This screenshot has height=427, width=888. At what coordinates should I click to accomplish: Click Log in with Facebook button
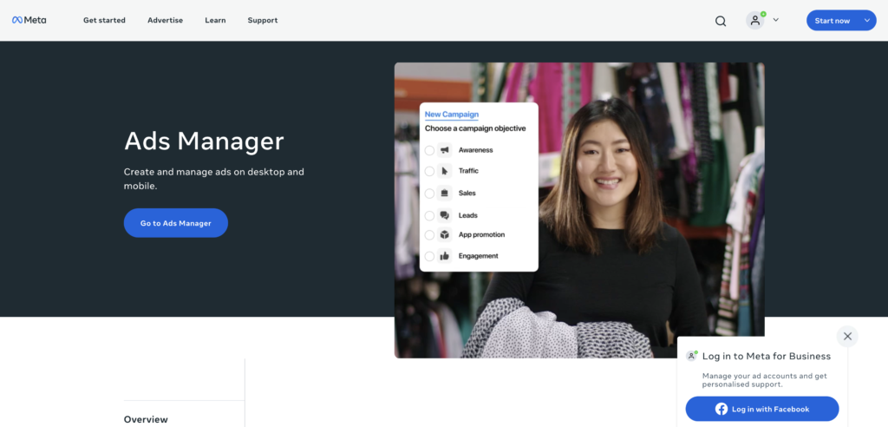pyautogui.click(x=761, y=409)
